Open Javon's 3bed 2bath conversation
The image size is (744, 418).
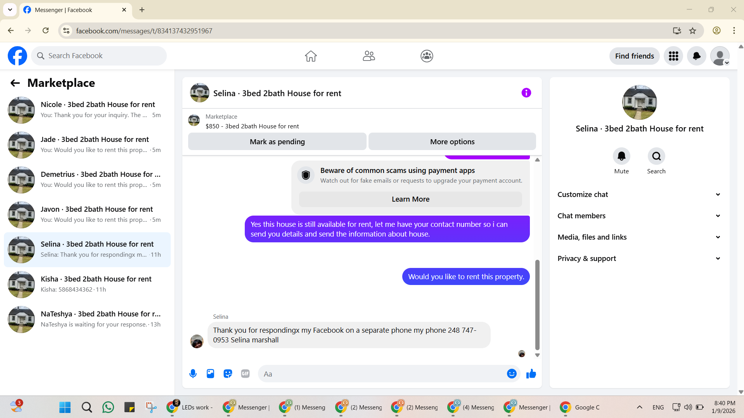[87, 215]
